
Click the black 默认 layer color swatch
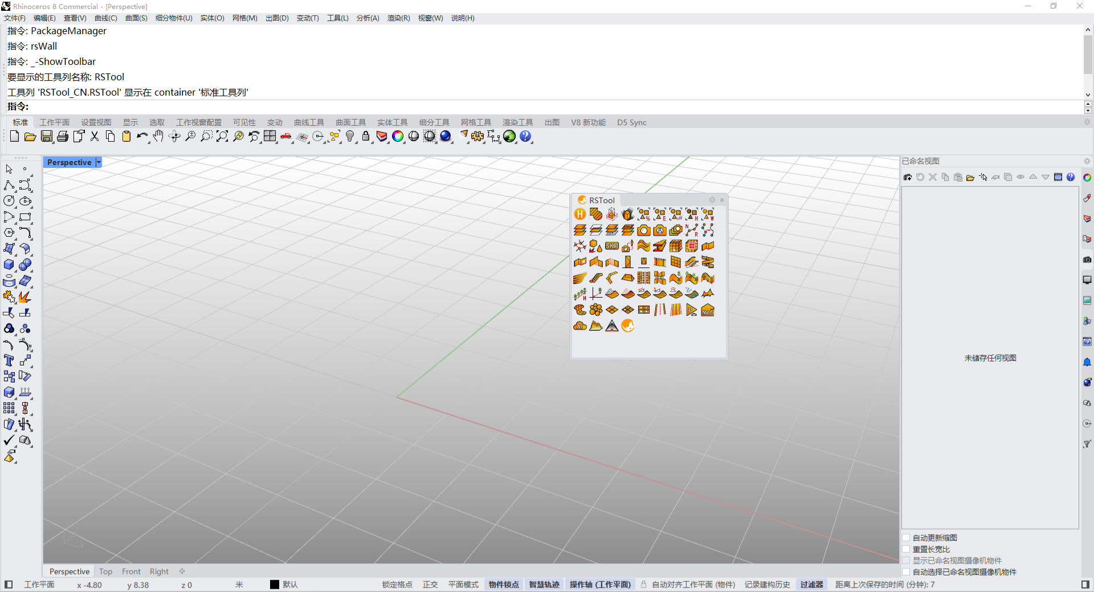click(275, 585)
